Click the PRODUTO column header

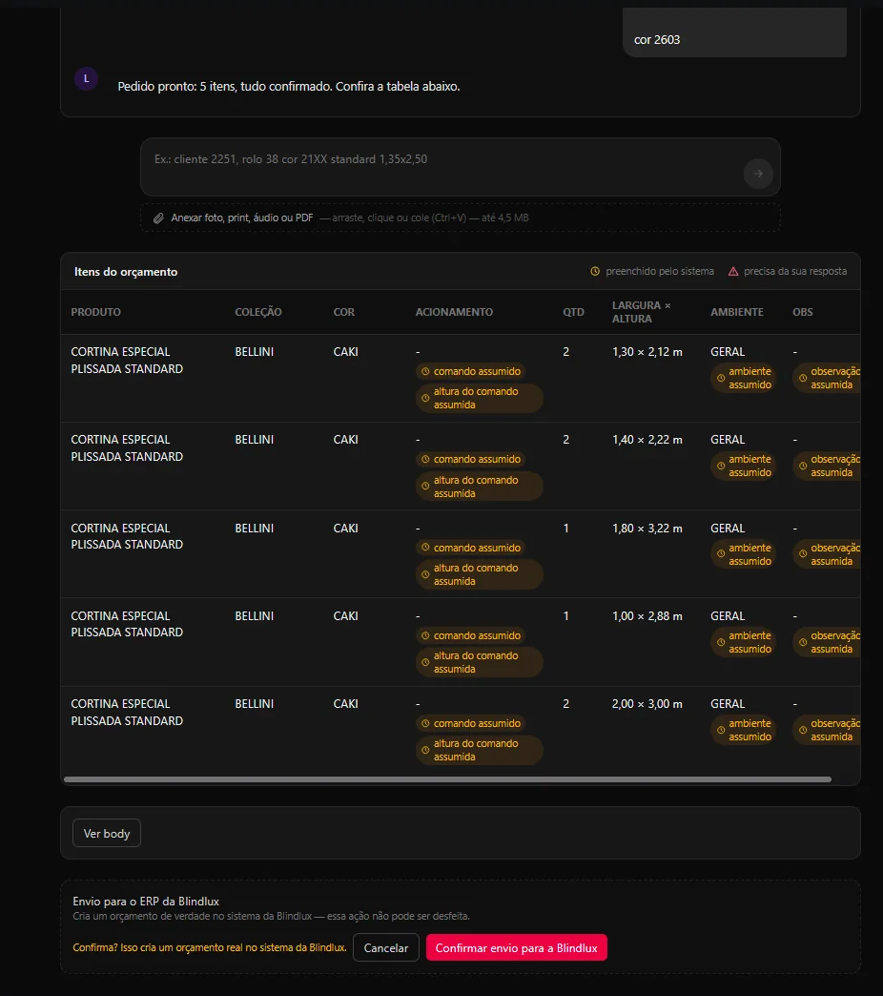(96, 312)
